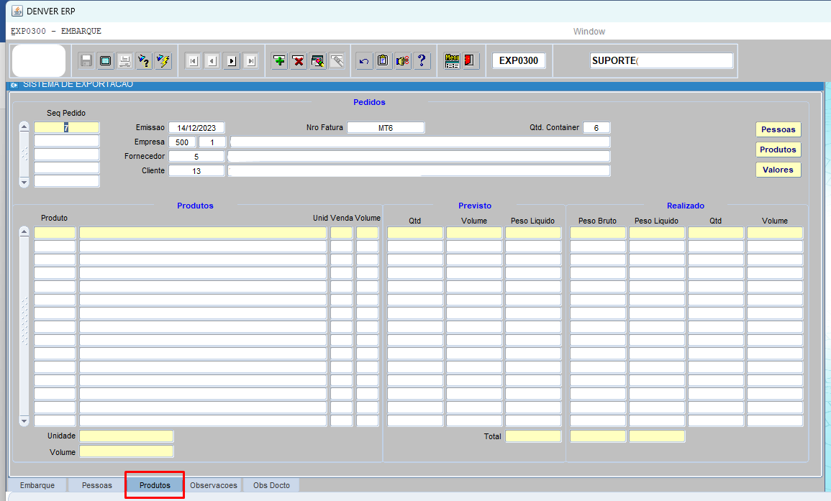The width and height of the screenshot is (831, 501).
Task: Switch to the Obs Docto tab
Action: [x=271, y=485]
